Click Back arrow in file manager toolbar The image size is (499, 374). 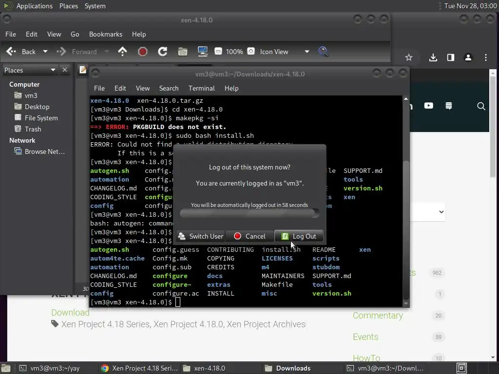coord(11,52)
